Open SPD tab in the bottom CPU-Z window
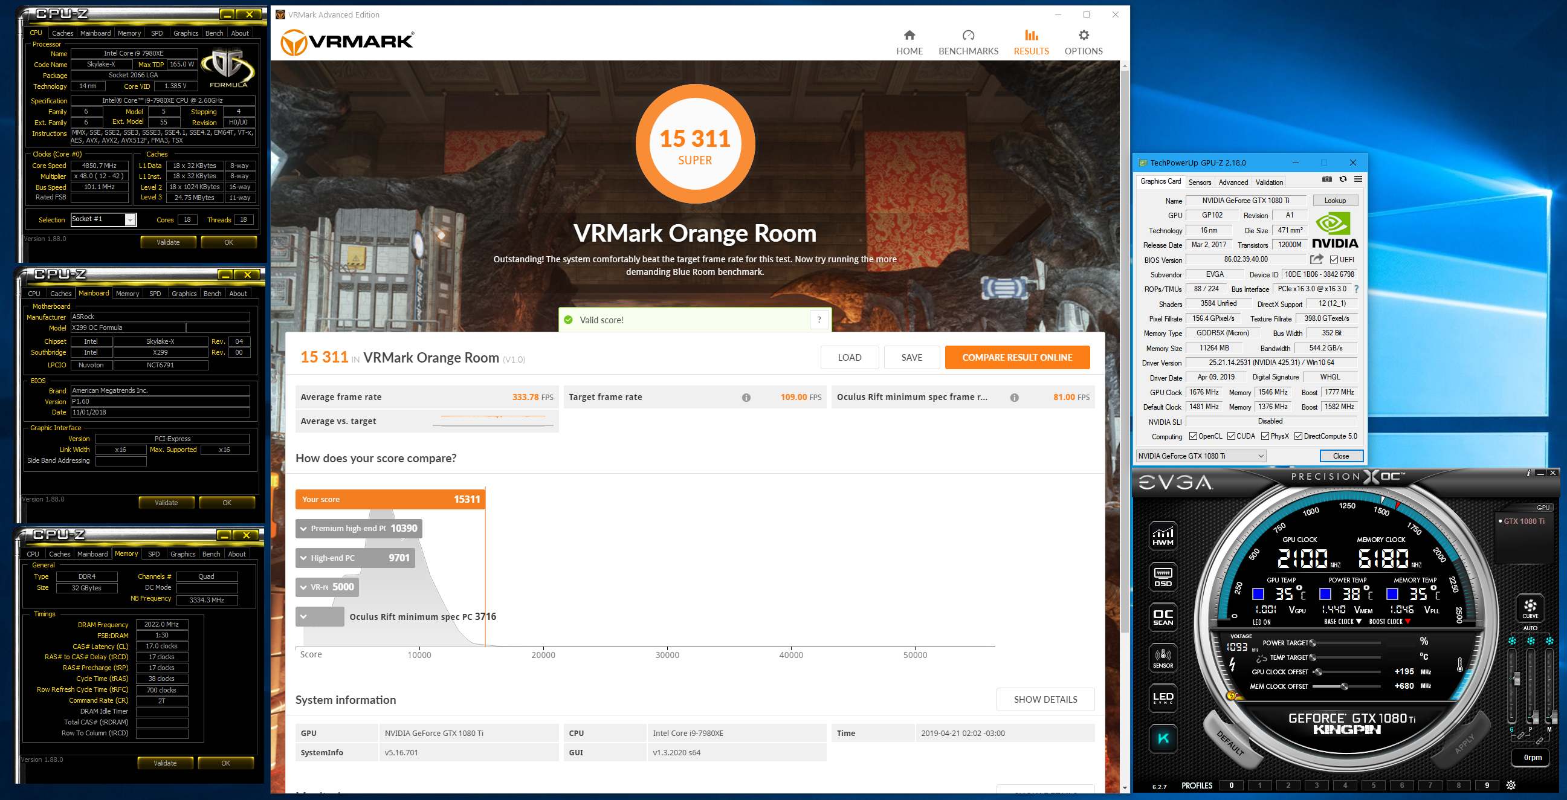The width and height of the screenshot is (1567, 800). [x=154, y=554]
